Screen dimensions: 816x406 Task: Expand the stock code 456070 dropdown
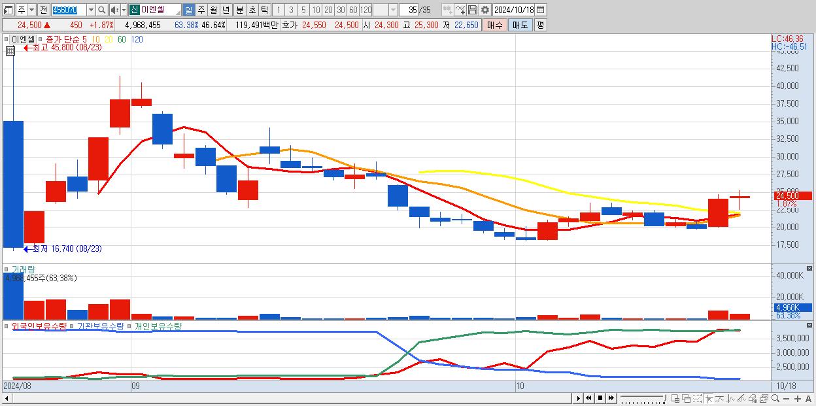pos(91,10)
